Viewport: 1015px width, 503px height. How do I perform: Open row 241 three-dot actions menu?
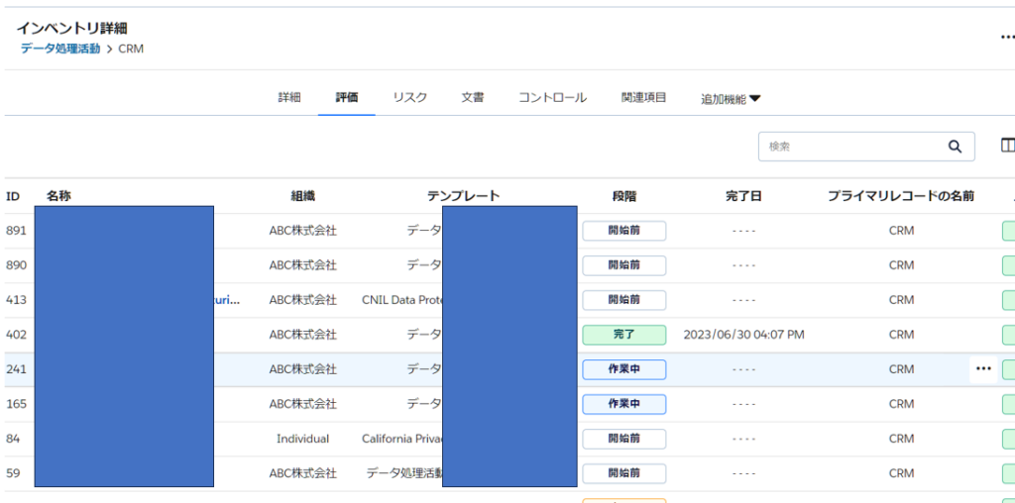point(982,369)
